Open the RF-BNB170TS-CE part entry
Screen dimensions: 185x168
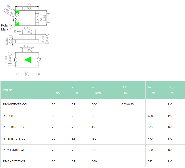(14, 139)
